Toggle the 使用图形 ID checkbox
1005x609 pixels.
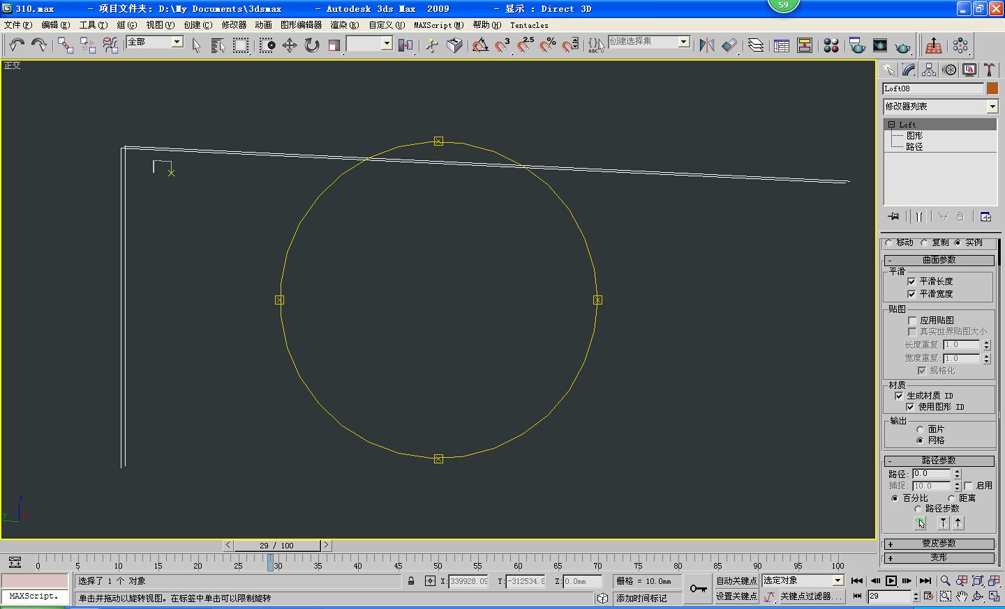tap(910, 407)
